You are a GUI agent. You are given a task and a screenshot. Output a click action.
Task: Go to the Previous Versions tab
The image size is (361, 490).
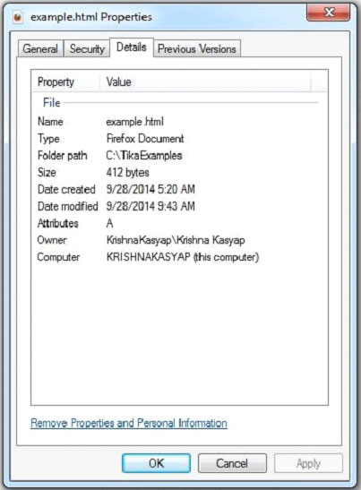pyautogui.click(x=197, y=48)
